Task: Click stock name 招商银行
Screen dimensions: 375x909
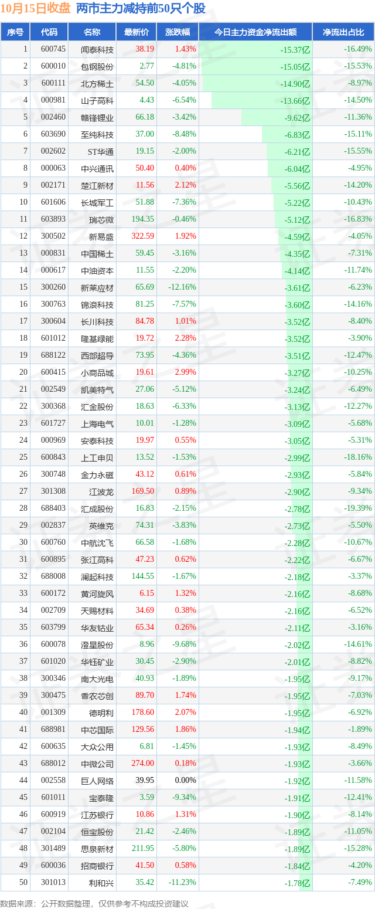Action: (97, 866)
